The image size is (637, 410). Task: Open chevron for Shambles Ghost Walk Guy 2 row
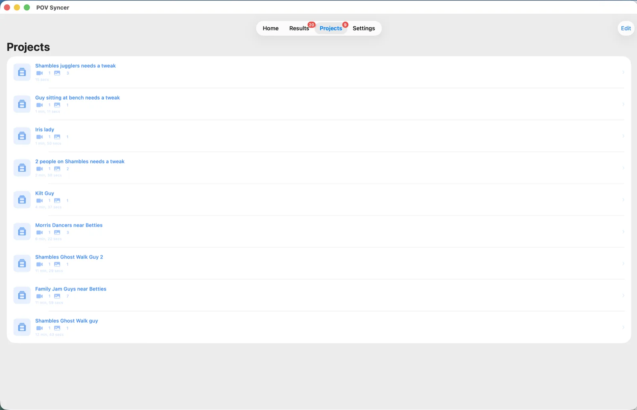click(623, 263)
